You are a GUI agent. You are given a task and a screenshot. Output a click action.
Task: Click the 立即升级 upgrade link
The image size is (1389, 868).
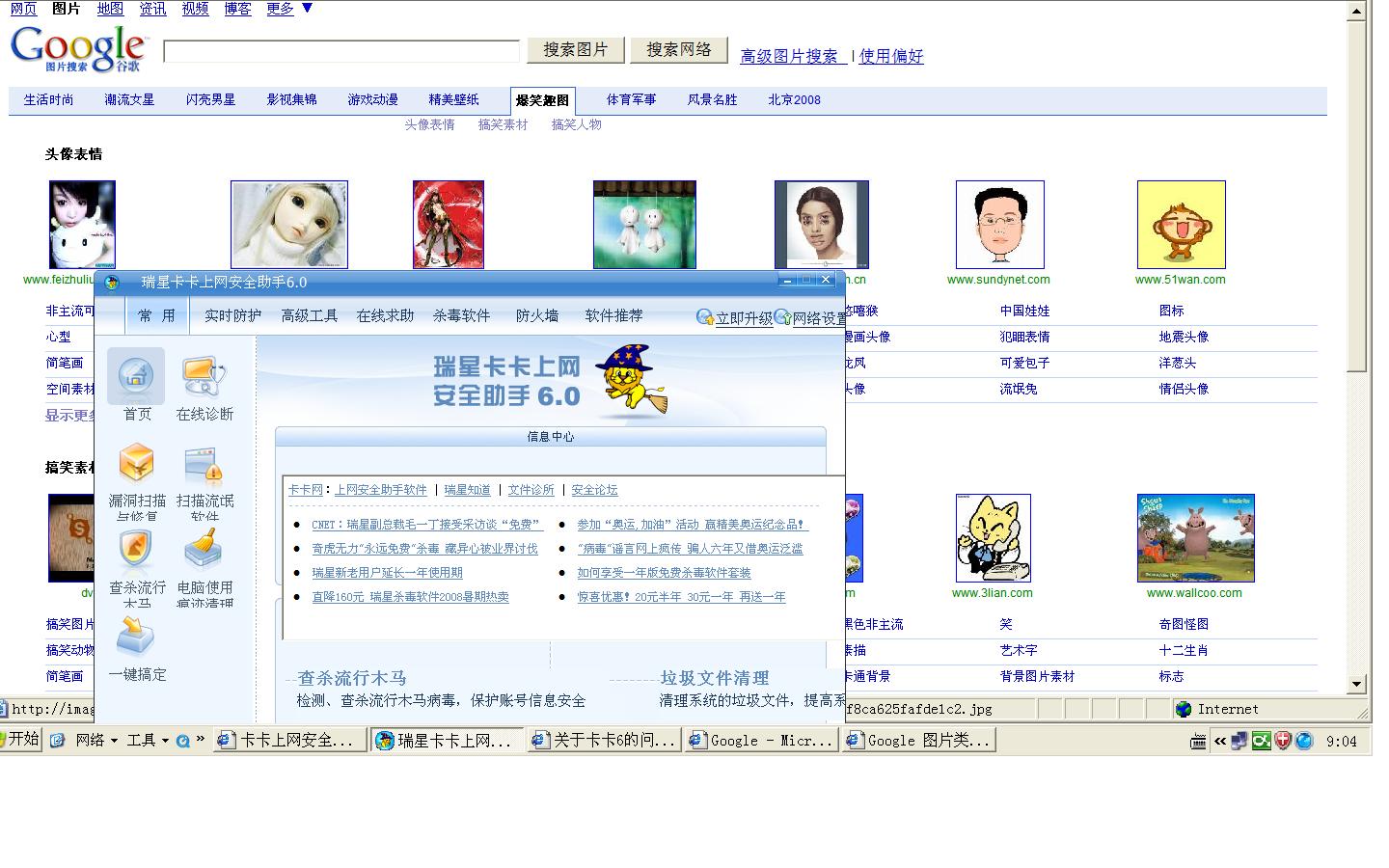click(734, 318)
